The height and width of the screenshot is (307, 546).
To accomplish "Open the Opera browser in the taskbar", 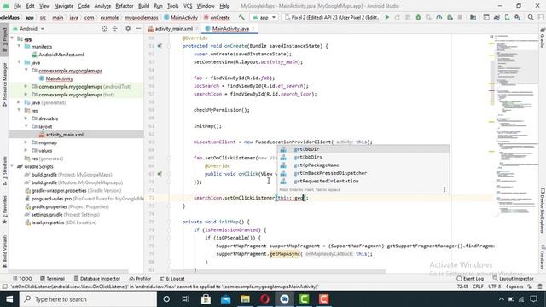I will 265,299.
